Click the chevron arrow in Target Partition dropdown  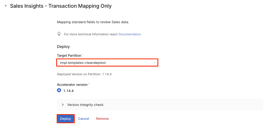[154, 63]
